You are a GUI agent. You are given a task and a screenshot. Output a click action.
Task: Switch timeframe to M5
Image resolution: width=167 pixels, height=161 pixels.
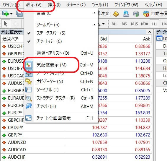click(x=124, y=24)
